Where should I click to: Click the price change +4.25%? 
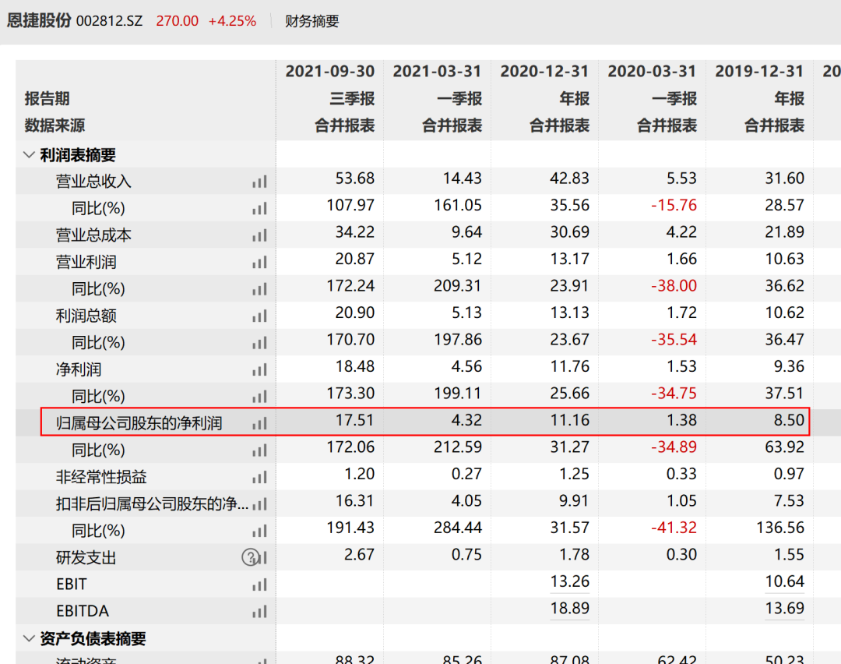coord(232,22)
